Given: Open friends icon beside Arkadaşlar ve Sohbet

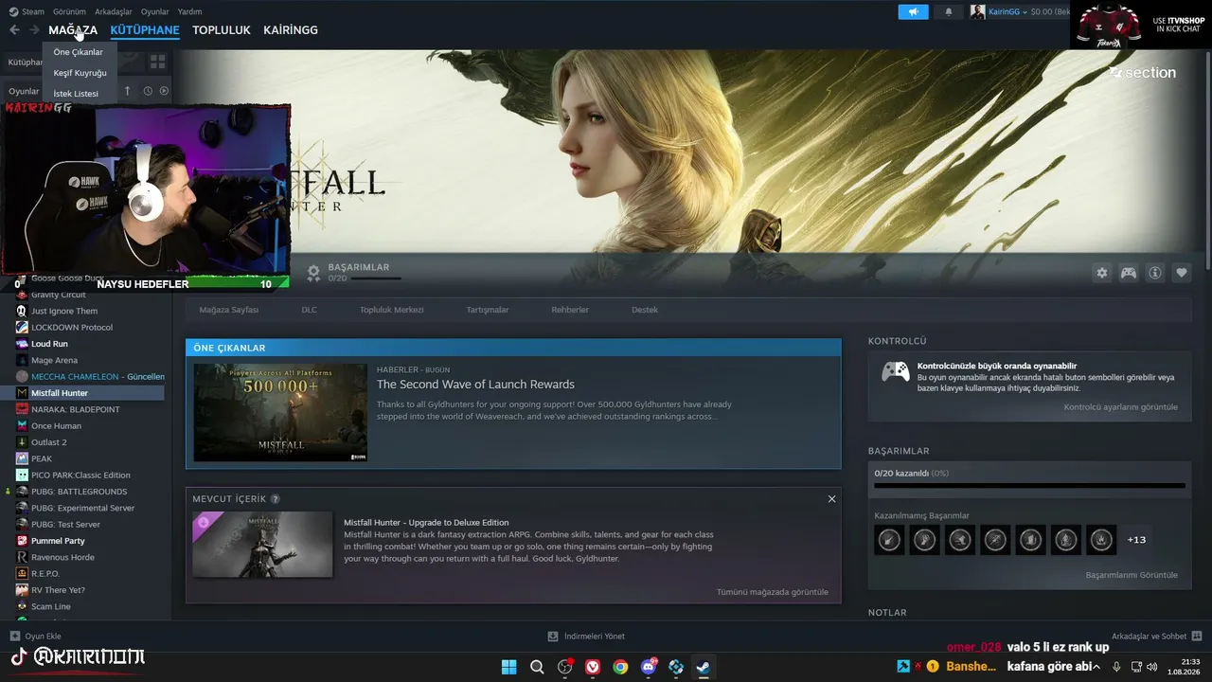Looking at the screenshot, I should click(1197, 637).
